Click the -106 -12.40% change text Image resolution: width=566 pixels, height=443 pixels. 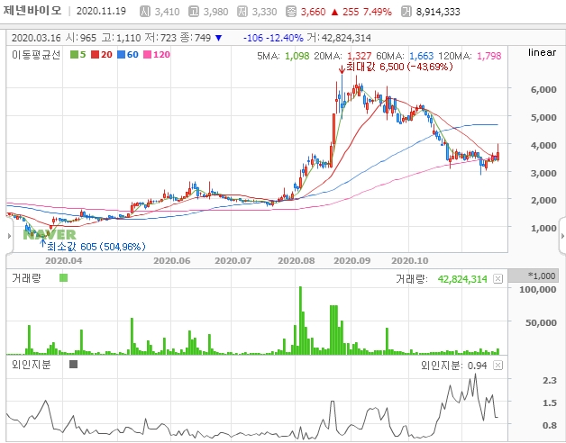[273, 38]
